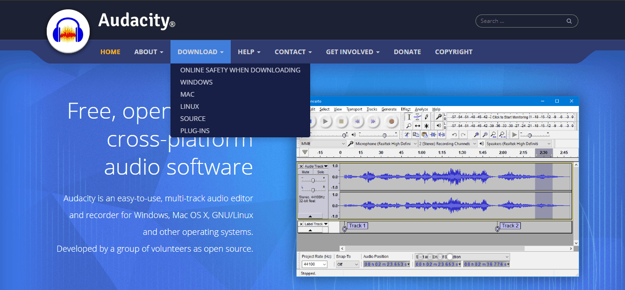Select the Time Shift double-arrow tool
This screenshot has height=290, width=625.
pos(418,126)
